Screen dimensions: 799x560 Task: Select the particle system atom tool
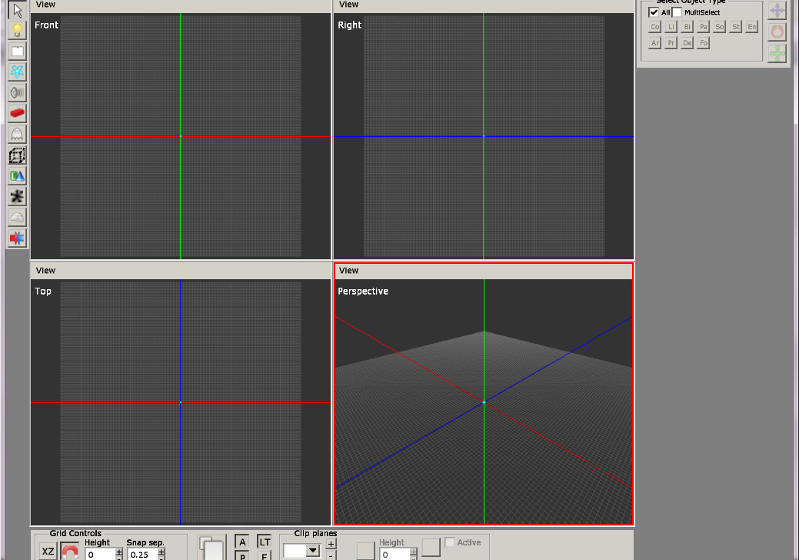(x=17, y=72)
